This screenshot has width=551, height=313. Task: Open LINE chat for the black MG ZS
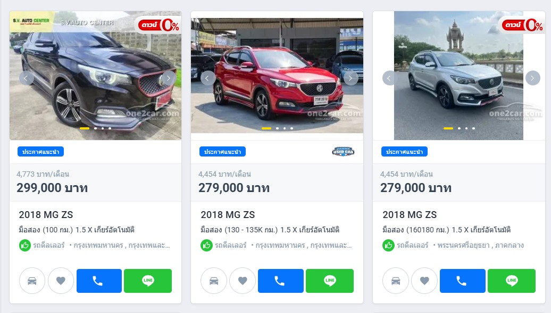tap(148, 281)
